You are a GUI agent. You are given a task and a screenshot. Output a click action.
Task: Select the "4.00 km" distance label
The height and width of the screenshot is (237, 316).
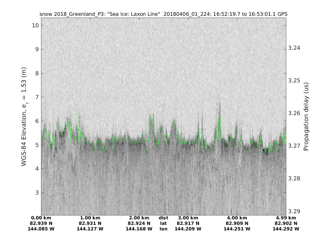(237, 218)
